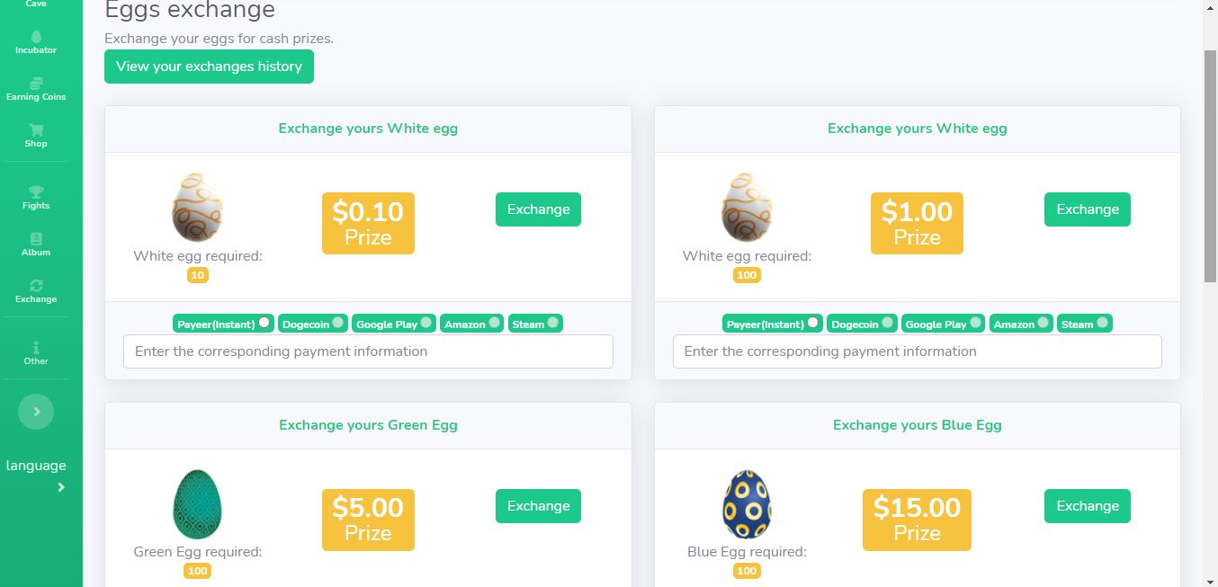Expand the sidebar with round chevron button

tap(36, 412)
